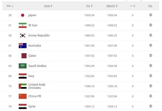Click the China PR flag icon
The height and width of the screenshot is (111, 162).
click(22, 96)
